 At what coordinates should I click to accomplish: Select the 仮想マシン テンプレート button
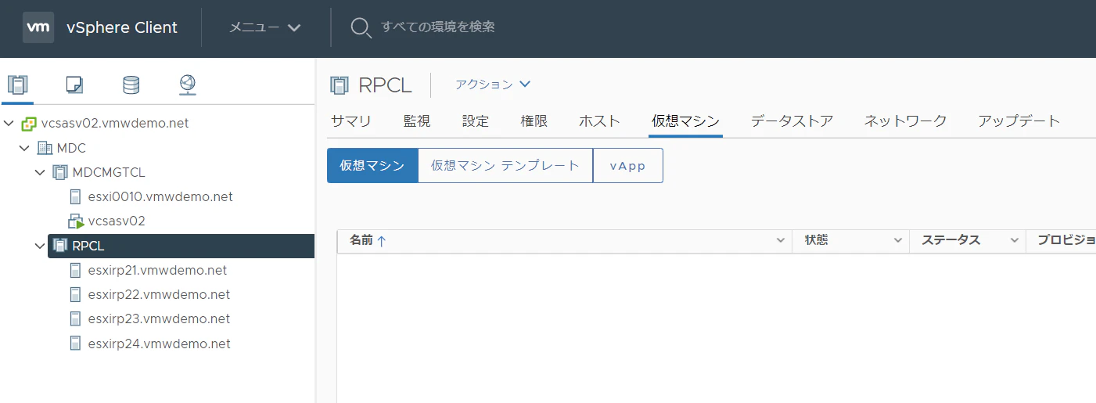[505, 166]
